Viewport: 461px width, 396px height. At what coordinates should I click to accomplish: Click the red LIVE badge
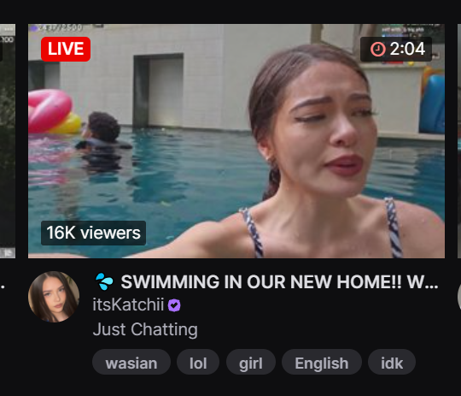point(66,49)
